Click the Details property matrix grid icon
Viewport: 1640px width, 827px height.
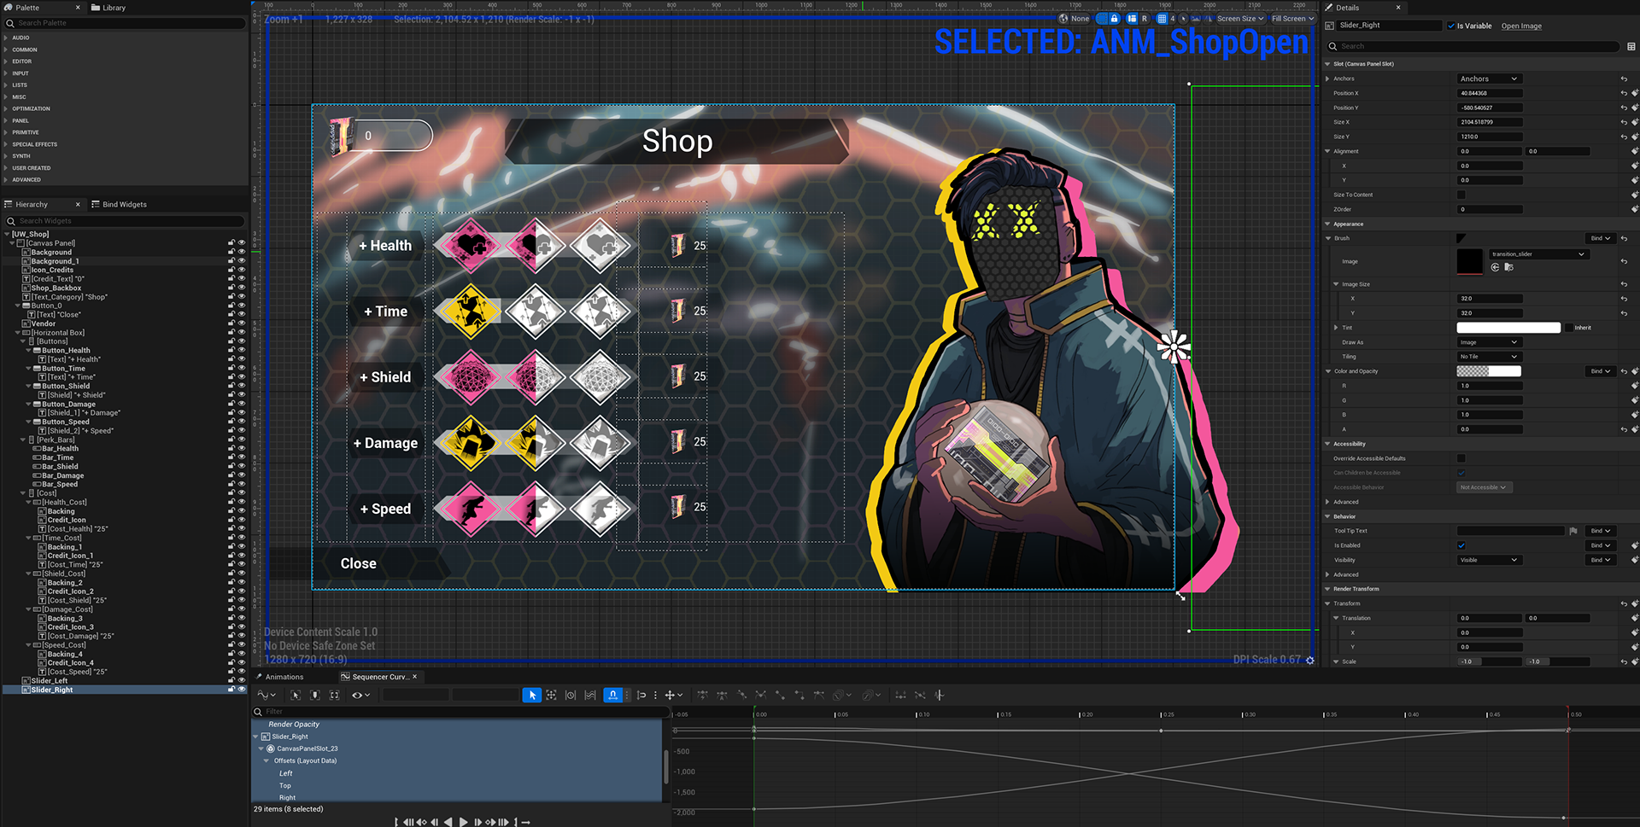pos(1631,46)
